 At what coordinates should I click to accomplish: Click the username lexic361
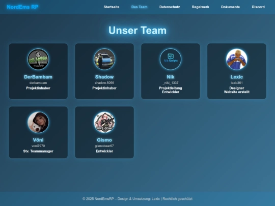(237, 83)
